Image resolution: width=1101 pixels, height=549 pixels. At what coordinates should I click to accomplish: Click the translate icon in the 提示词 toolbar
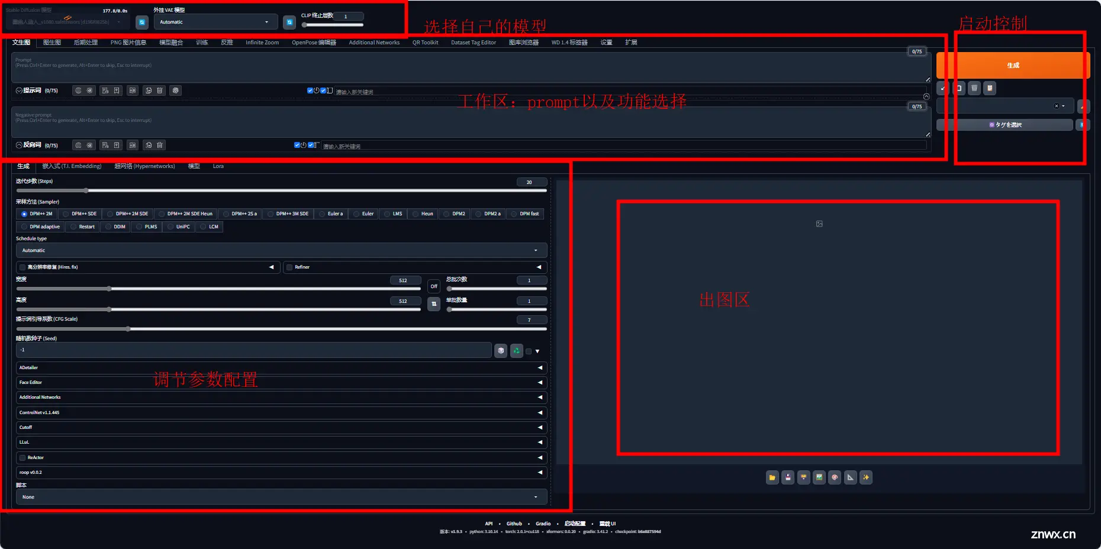133,91
